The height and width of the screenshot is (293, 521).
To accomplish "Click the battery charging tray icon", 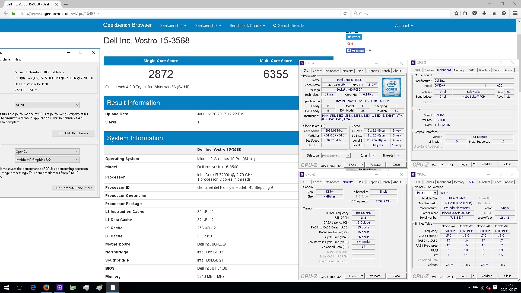I will pyautogui.click(x=475, y=288).
